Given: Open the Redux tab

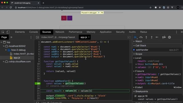Looking at the screenshot, I should coord(144,32).
